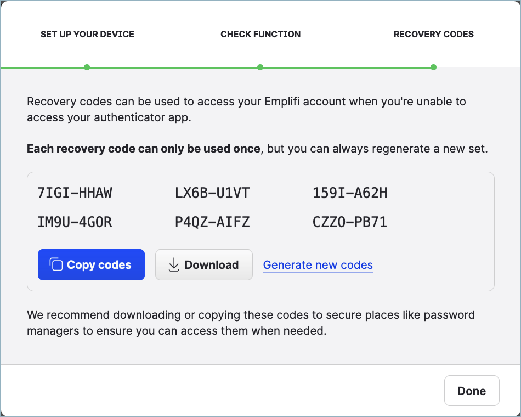Select recovery code CZZ0-PB71
This screenshot has width=521, height=417.
350,222
